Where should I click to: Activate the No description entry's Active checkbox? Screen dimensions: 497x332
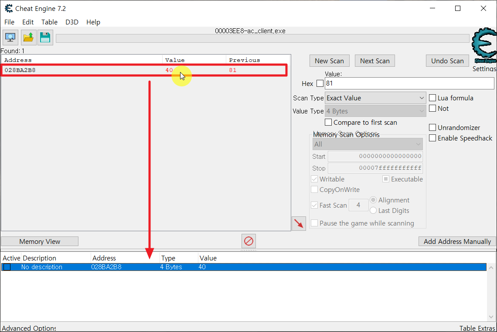click(x=7, y=267)
